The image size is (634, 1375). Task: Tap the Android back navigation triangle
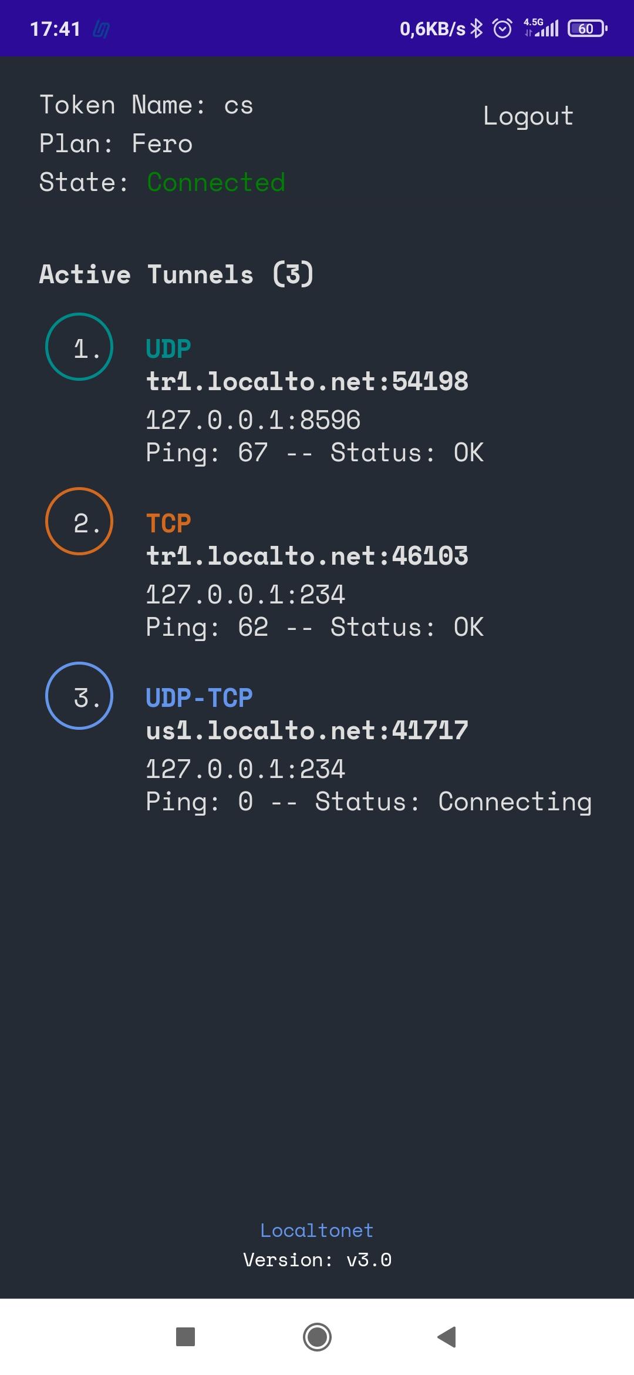pyautogui.click(x=447, y=1337)
